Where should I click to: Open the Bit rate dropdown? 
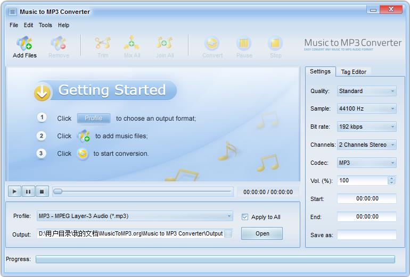coord(367,127)
